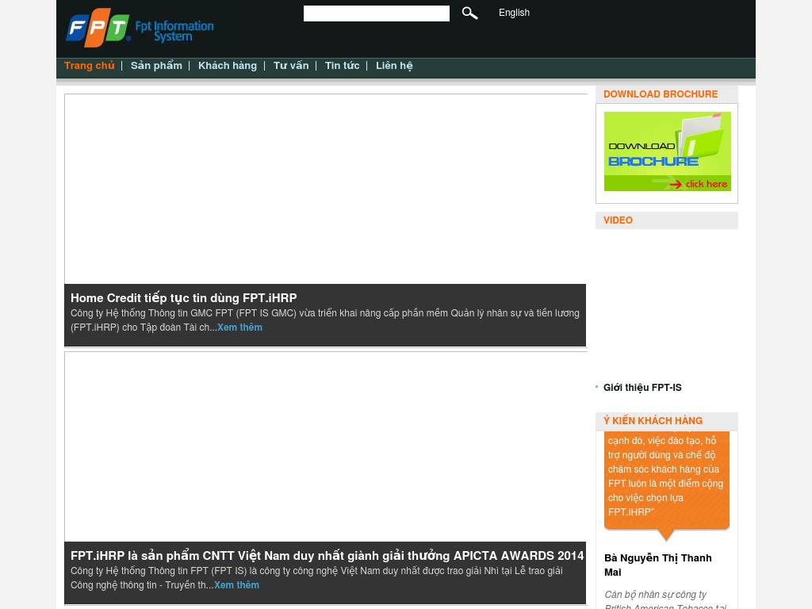Navigate to the Liên hệ page
The width and height of the screenshot is (812, 609).
[x=394, y=66]
